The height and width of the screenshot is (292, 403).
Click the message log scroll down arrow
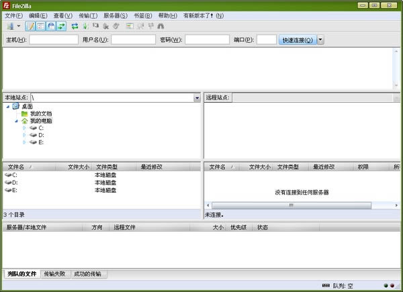[396, 85]
